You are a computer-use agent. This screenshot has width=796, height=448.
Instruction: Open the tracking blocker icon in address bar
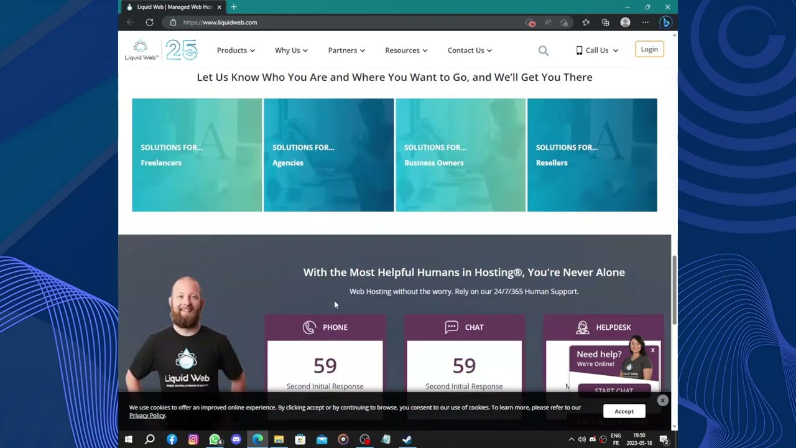[530, 22]
